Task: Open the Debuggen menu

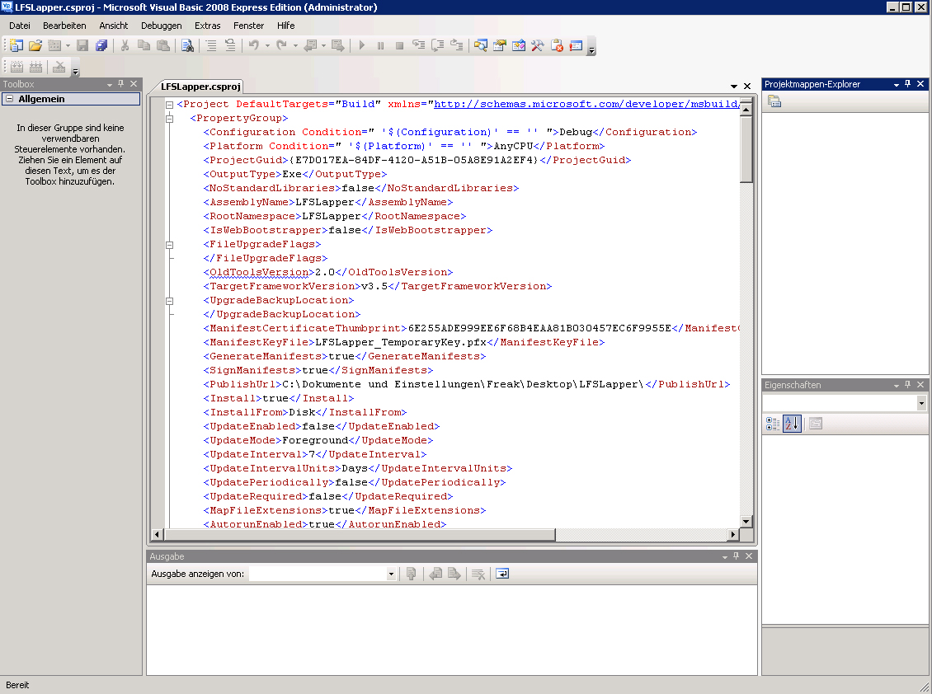Action: (x=161, y=26)
